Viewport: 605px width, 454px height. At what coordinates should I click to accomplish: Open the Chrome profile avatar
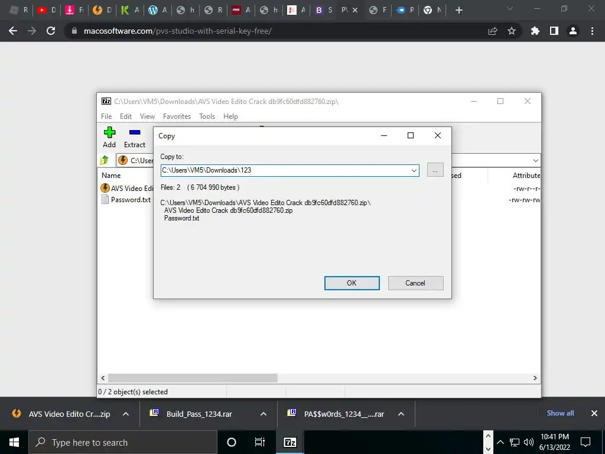[573, 31]
